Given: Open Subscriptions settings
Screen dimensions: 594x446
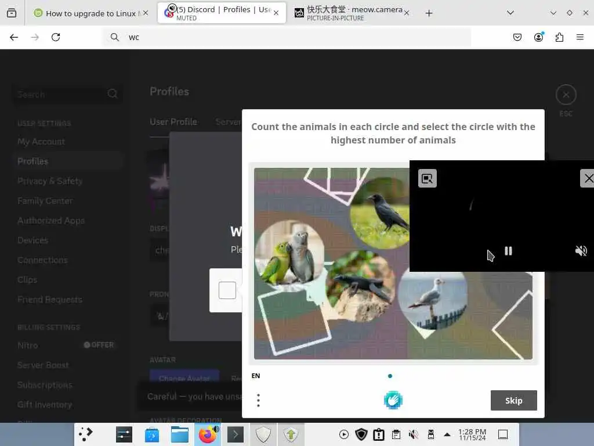Looking at the screenshot, I should (45, 385).
